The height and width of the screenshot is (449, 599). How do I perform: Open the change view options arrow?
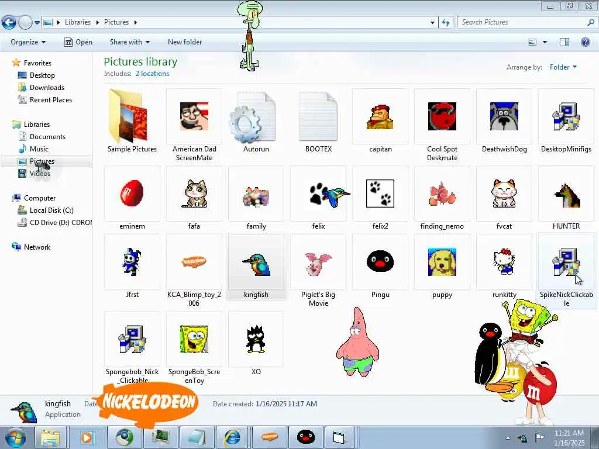(545, 42)
